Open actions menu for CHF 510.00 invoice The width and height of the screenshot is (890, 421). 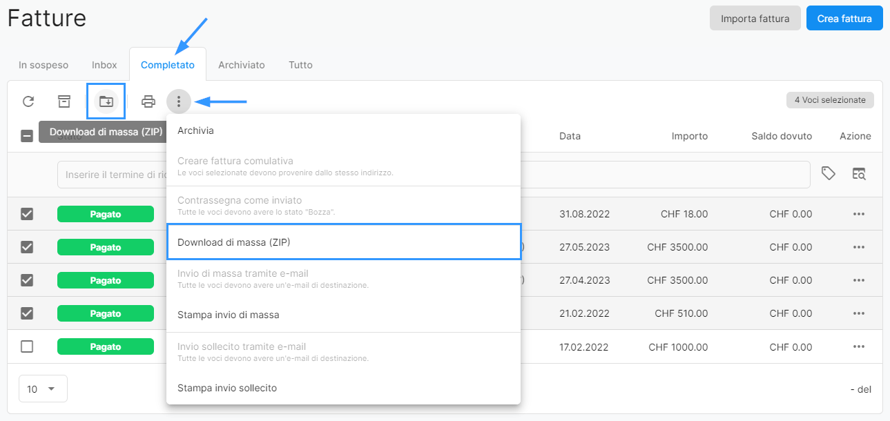click(858, 313)
